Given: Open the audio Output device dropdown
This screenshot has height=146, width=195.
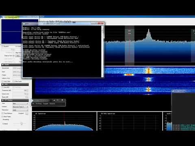Looking at the screenshot, I should (17, 75).
